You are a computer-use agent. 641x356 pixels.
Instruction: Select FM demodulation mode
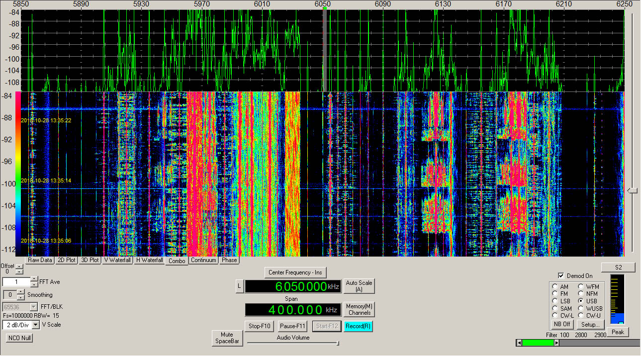click(555, 294)
